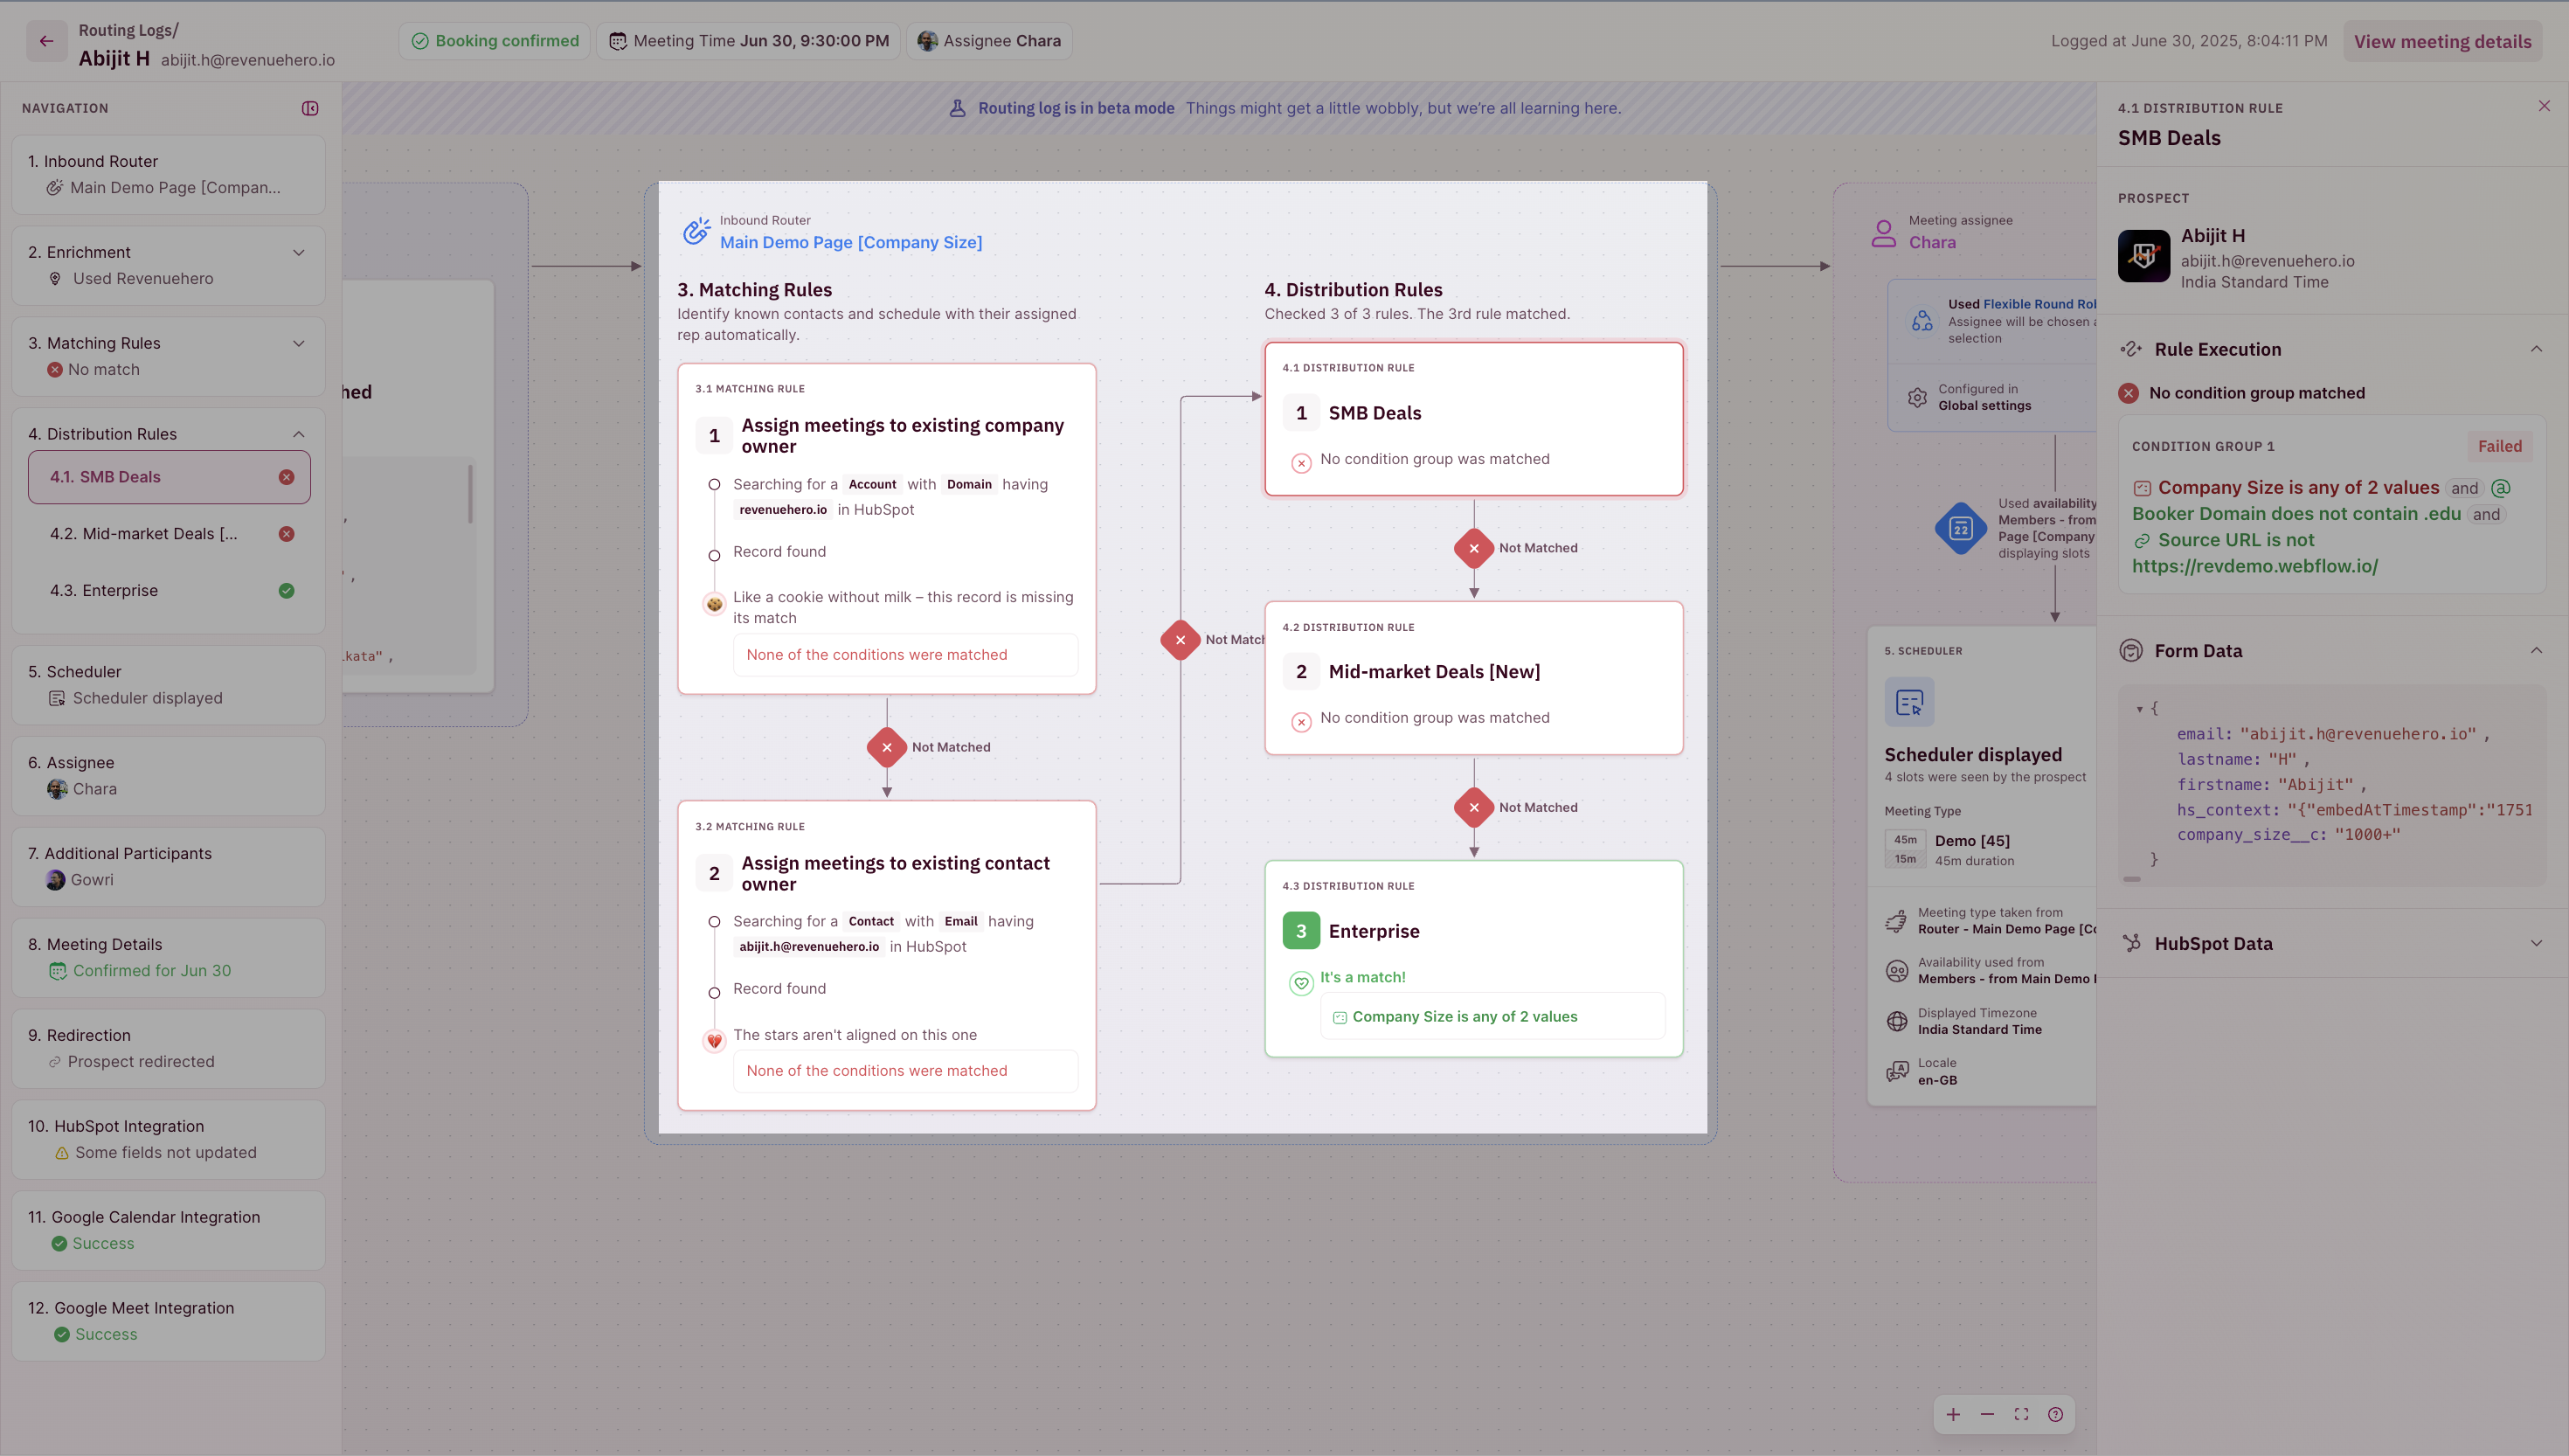Click the Not Matched diamond below SMB Deals card
The height and width of the screenshot is (1456, 2569).
pyautogui.click(x=1473, y=548)
